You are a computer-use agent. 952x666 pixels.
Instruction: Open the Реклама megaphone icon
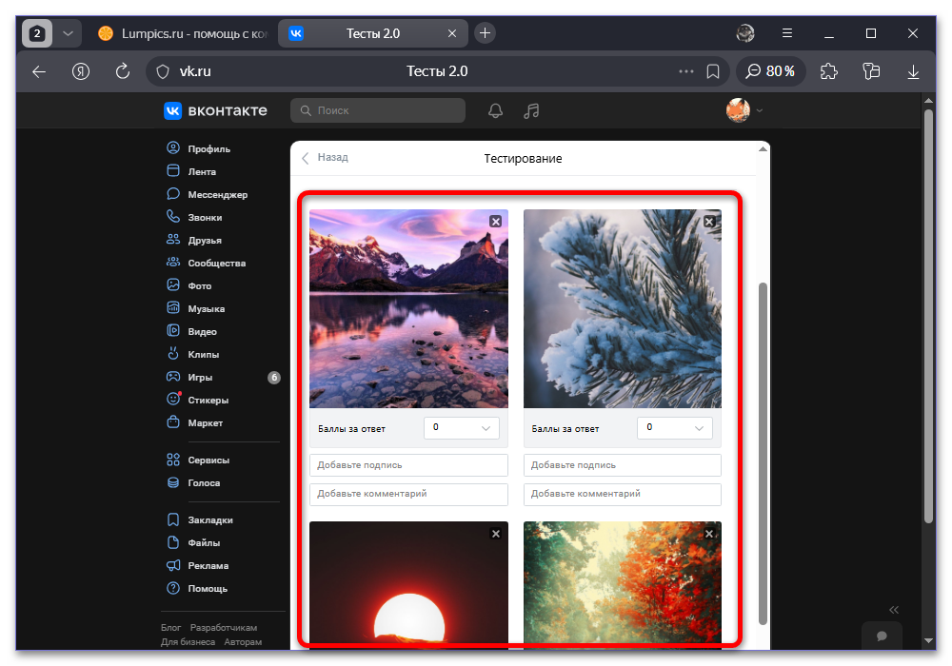click(173, 565)
